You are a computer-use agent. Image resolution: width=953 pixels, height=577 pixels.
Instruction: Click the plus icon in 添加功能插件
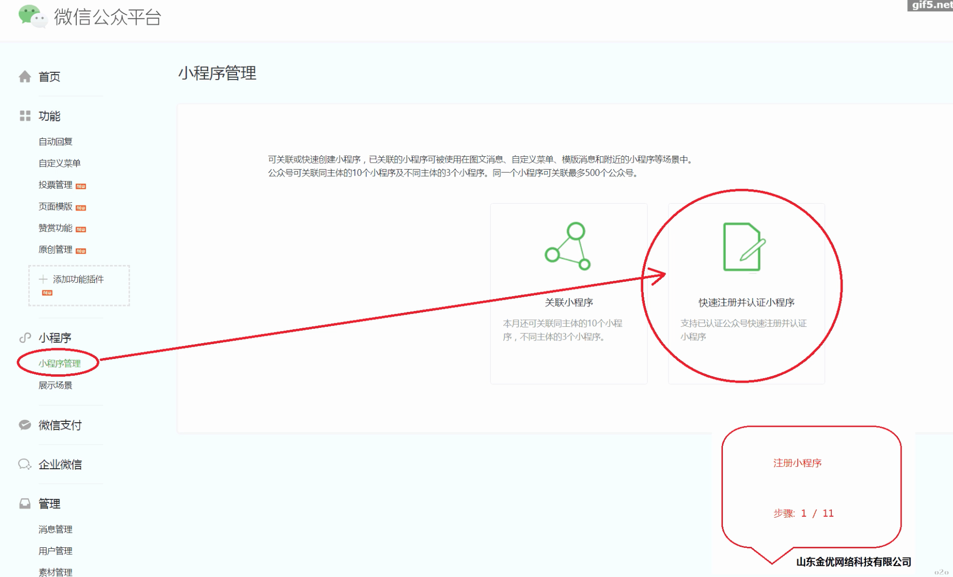[x=43, y=279]
